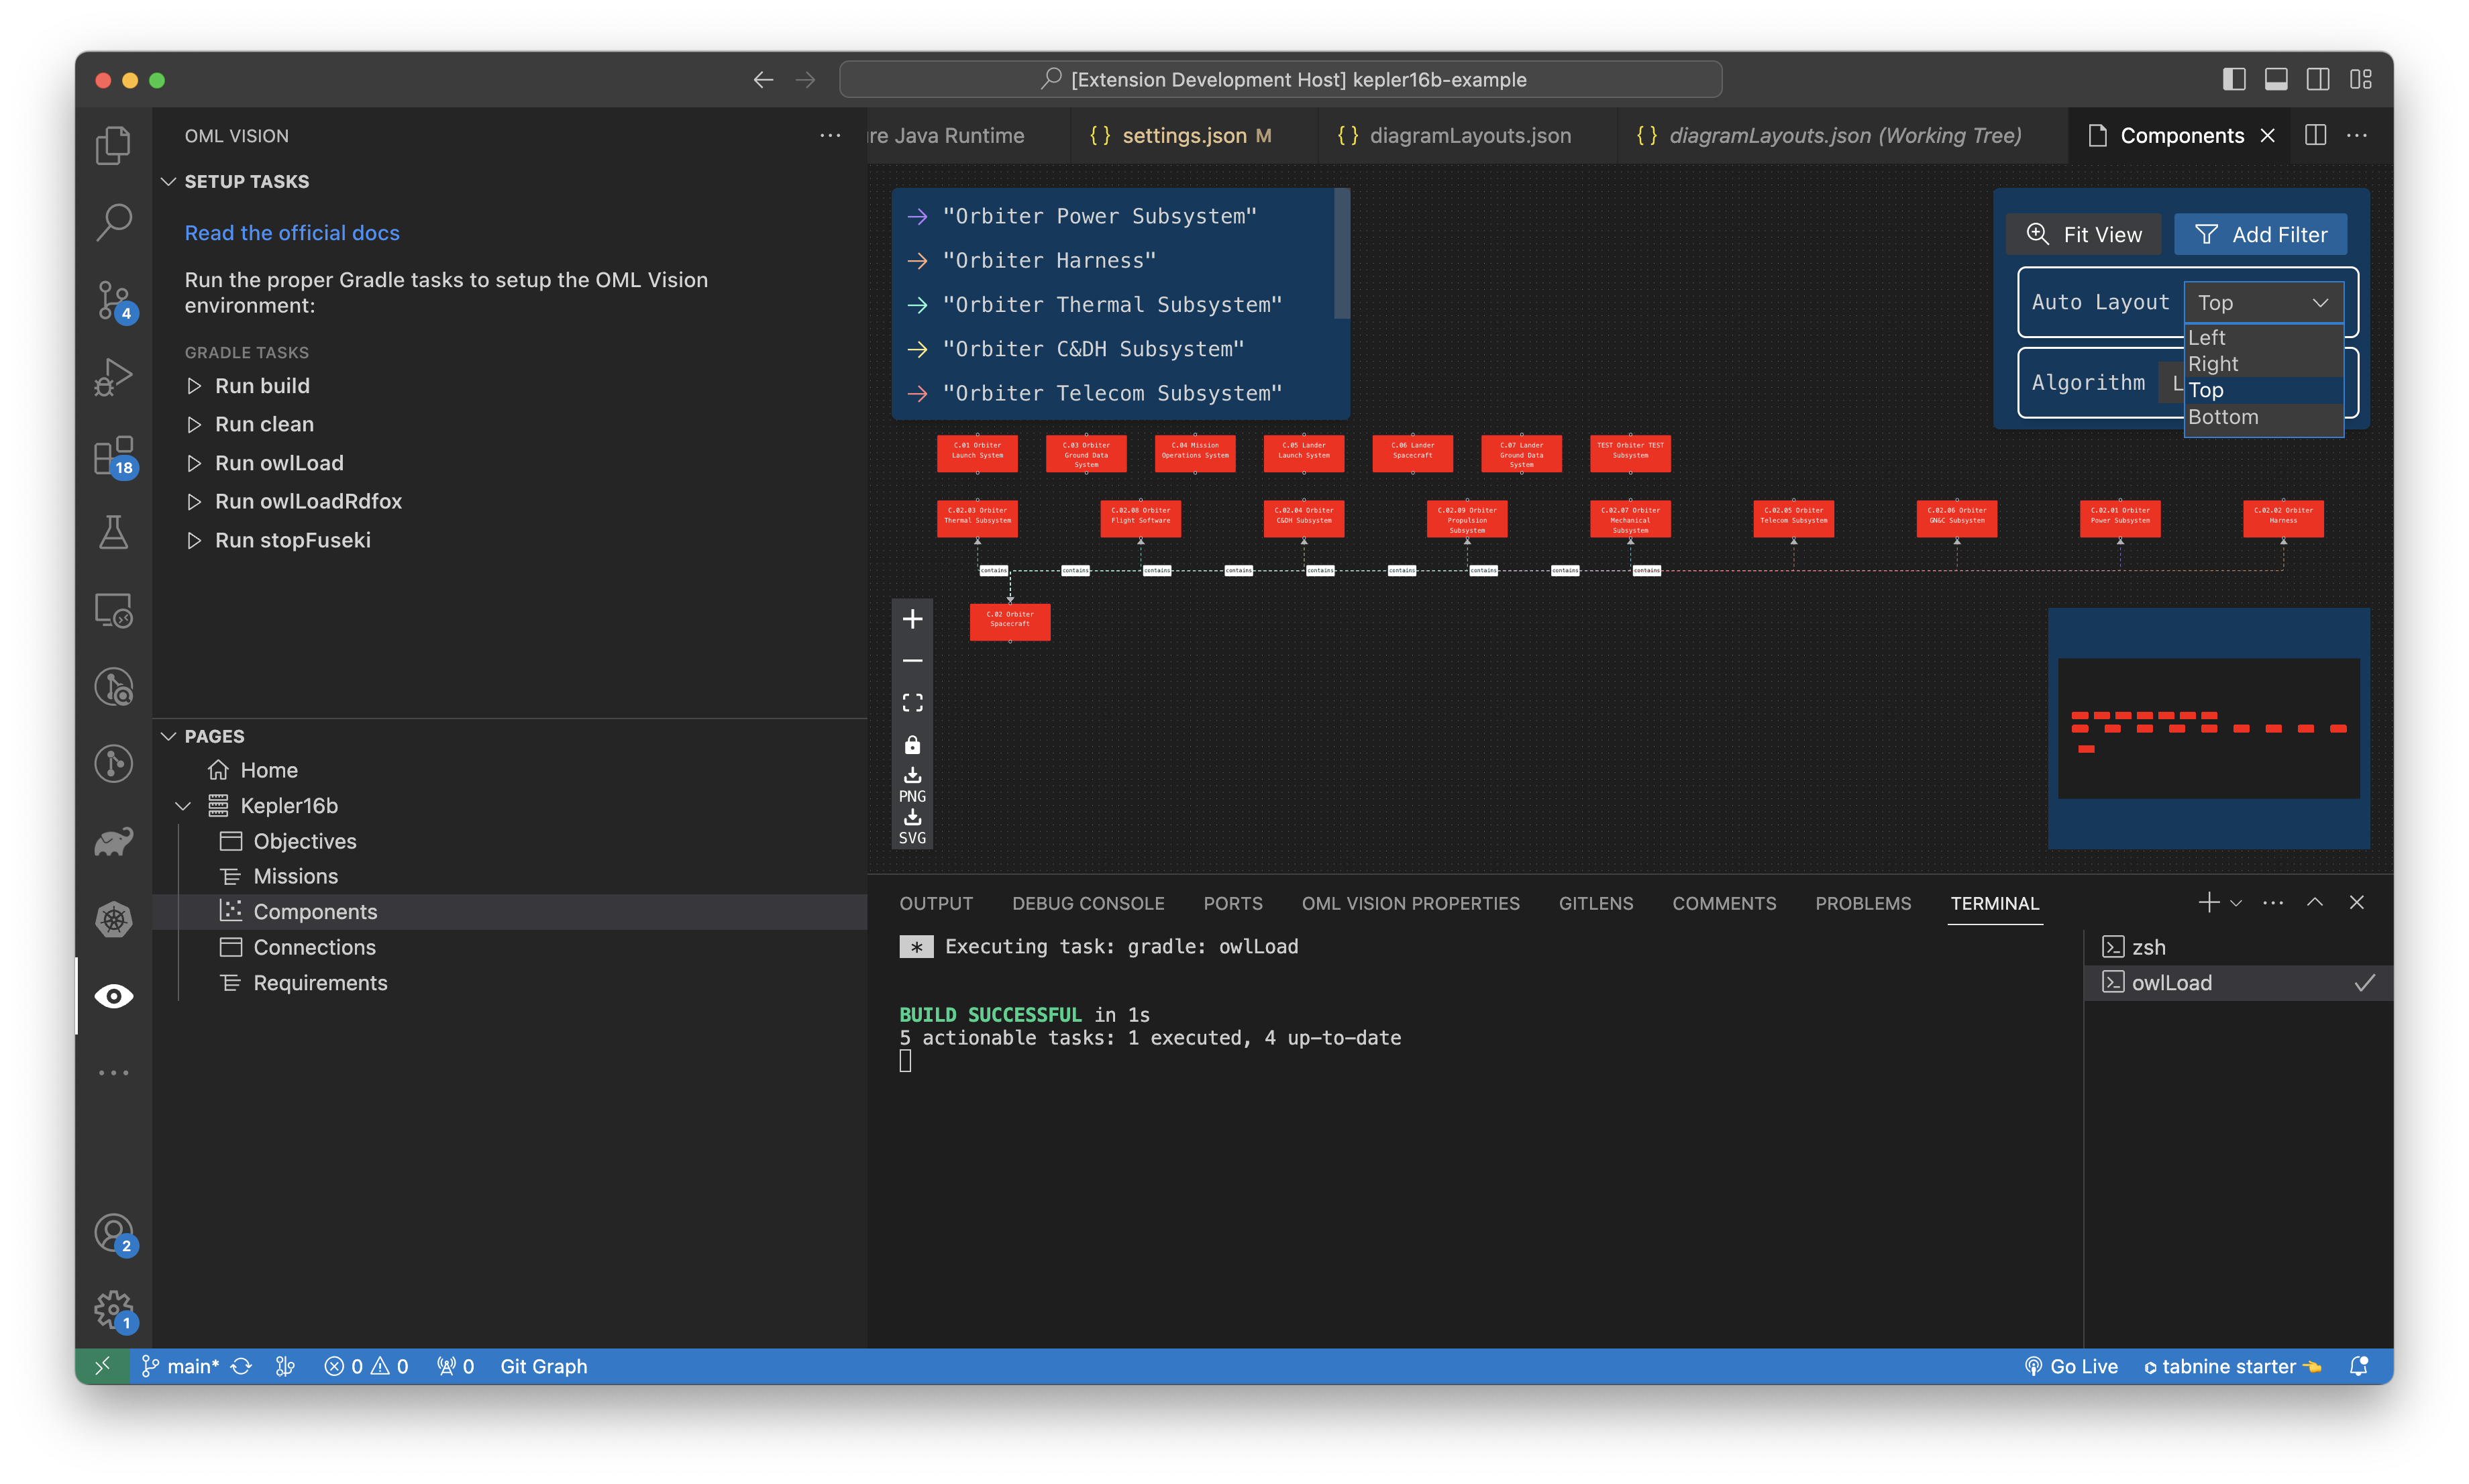The width and height of the screenshot is (2469, 1484).
Task: Open notifications bell in status bar
Action: [x=2358, y=1366]
